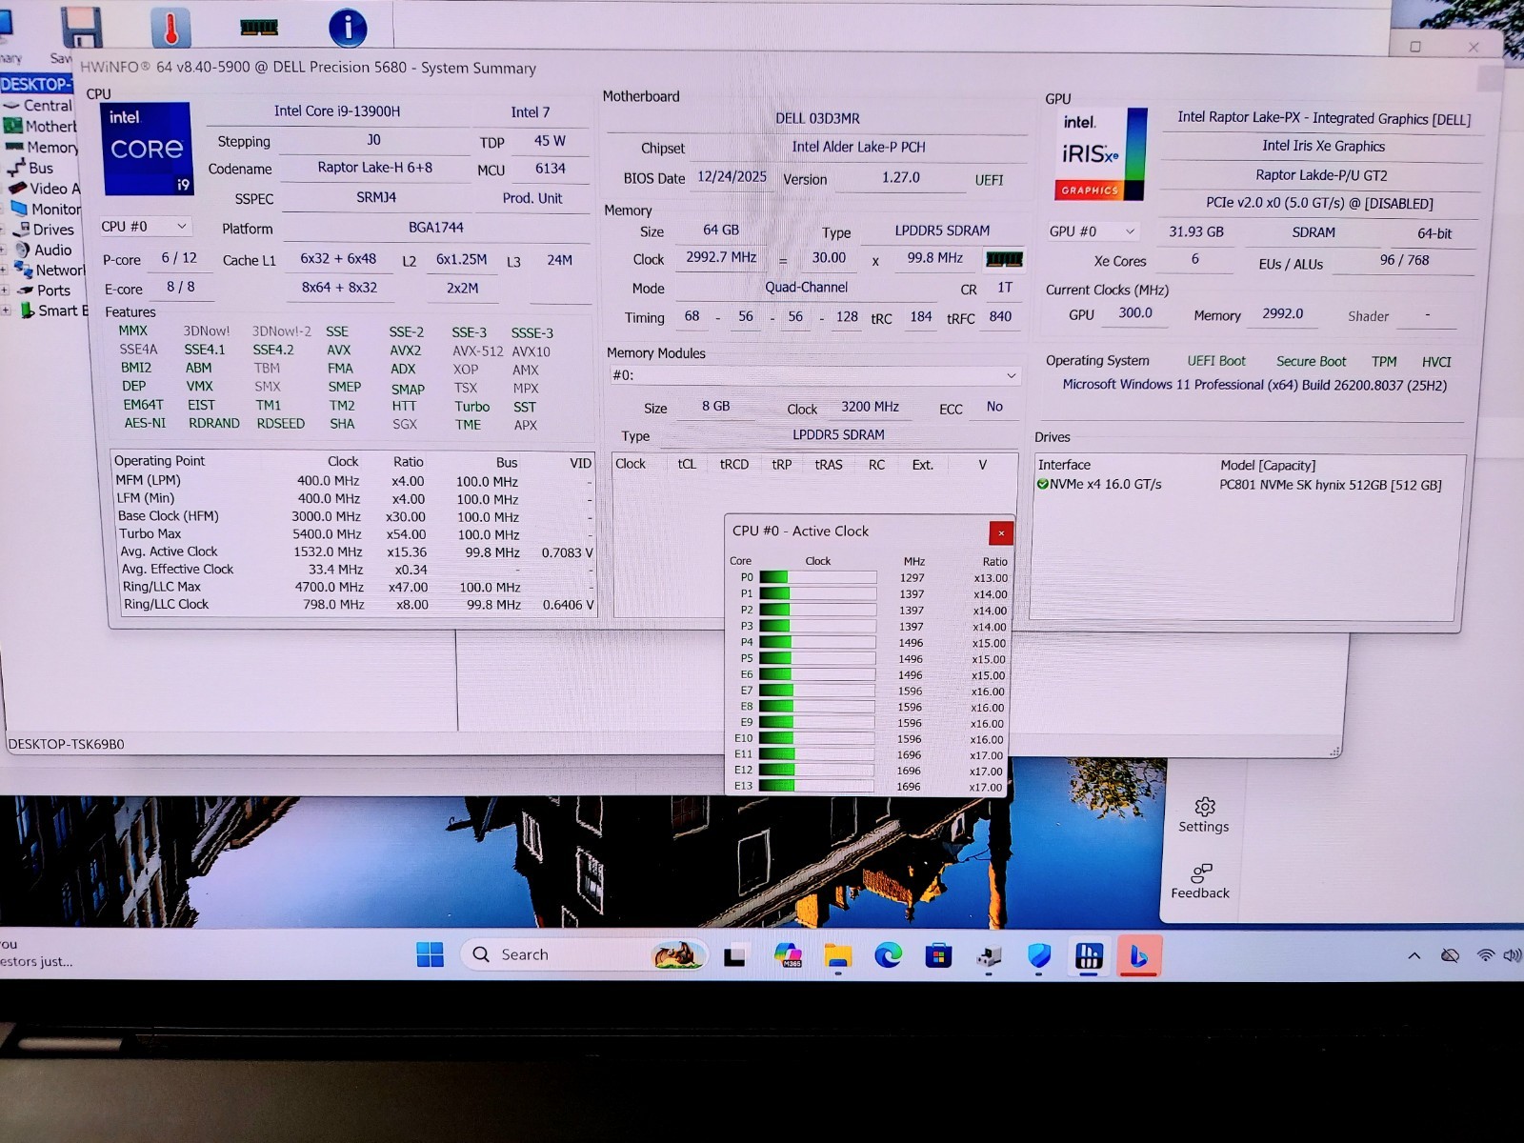Click the Windows taskbar Search box
Screen dimensions: 1524x1143
(x=584, y=954)
